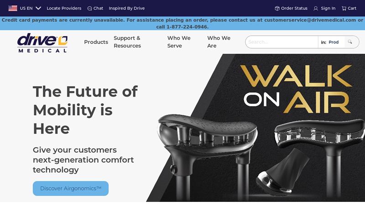Open Inspired By Drive link
Viewport: 365px width, 205px height.
(127, 8)
